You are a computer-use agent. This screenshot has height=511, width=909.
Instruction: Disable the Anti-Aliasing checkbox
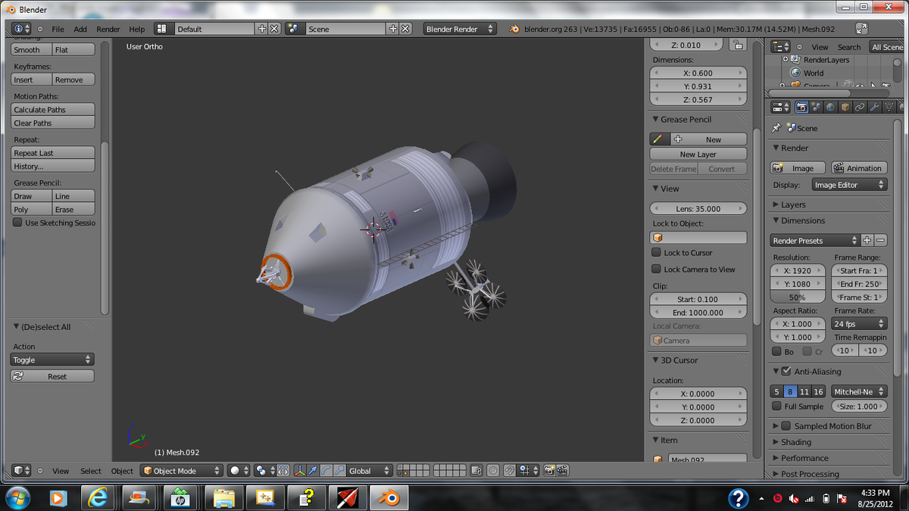click(786, 371)
